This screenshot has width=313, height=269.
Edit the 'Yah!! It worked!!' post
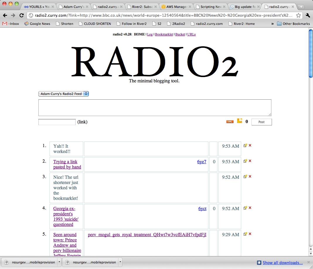245,145
